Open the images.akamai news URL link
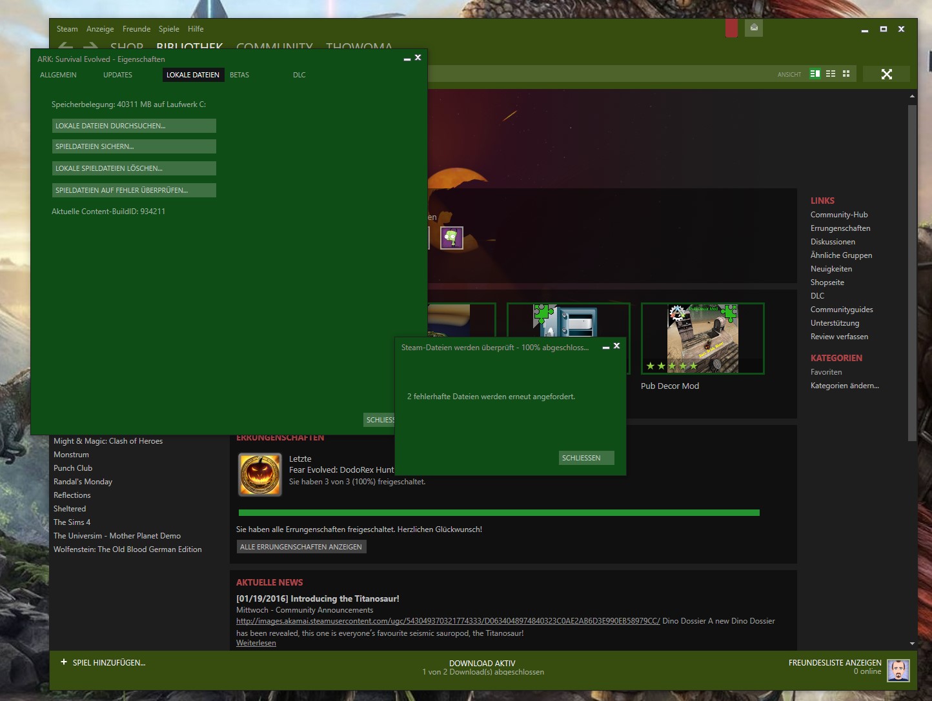The width and height of the screenshot is (932, 701). tap(448, 621)
